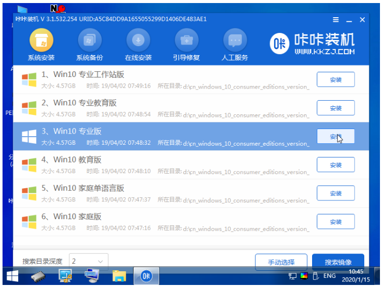383x288 pixels.
Task: Select the 在线安装 online install icon
Action: tap(138, 45)
